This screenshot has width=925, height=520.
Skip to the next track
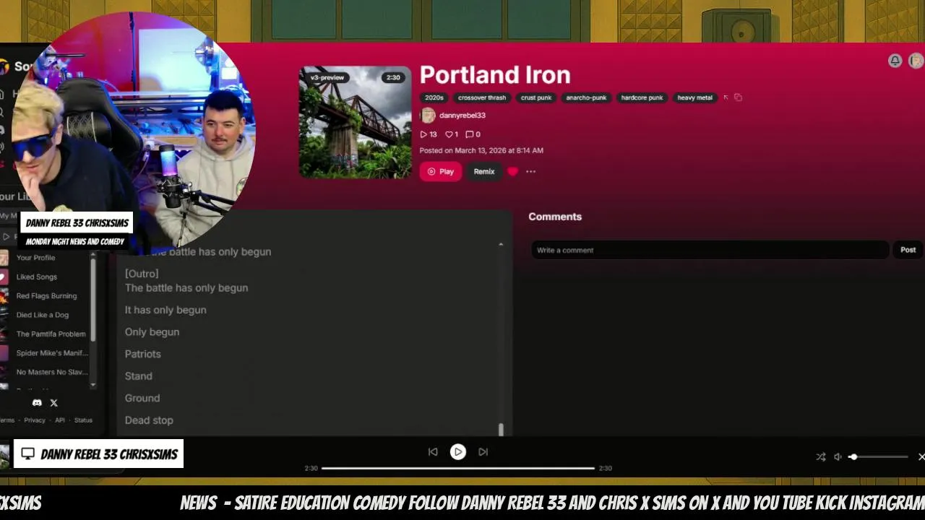coord(483,452)
